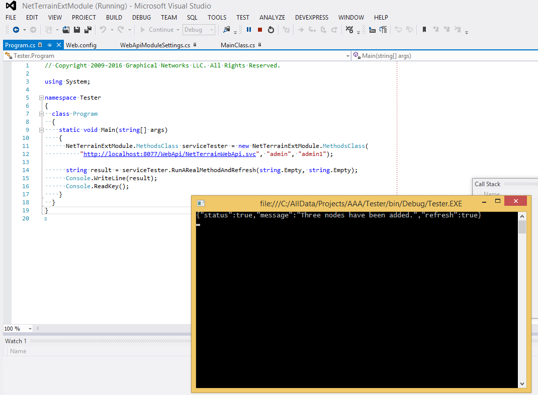The width and height of the screenshot is (538, 395).
Task: Collapse the Main method outline region
Action: pos(41,130)
